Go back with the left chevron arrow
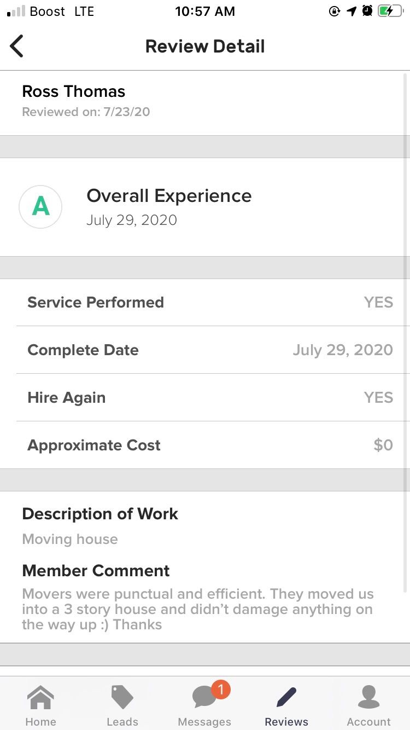 click(x=17, y=46)
